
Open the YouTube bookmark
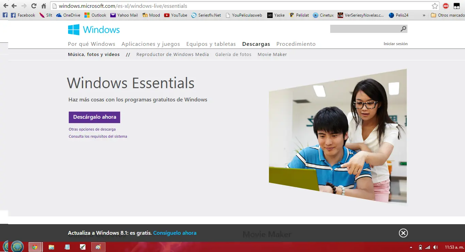click(176, 15)
